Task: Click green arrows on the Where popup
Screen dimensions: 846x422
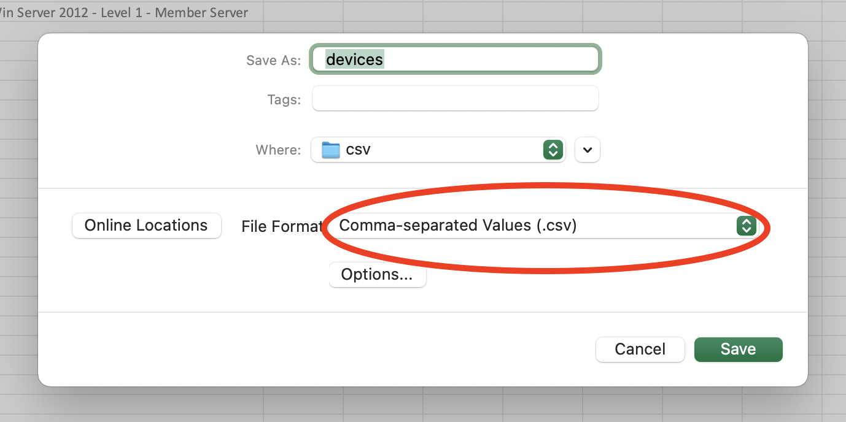Action: pyautogui.click(x=553, y=150)
